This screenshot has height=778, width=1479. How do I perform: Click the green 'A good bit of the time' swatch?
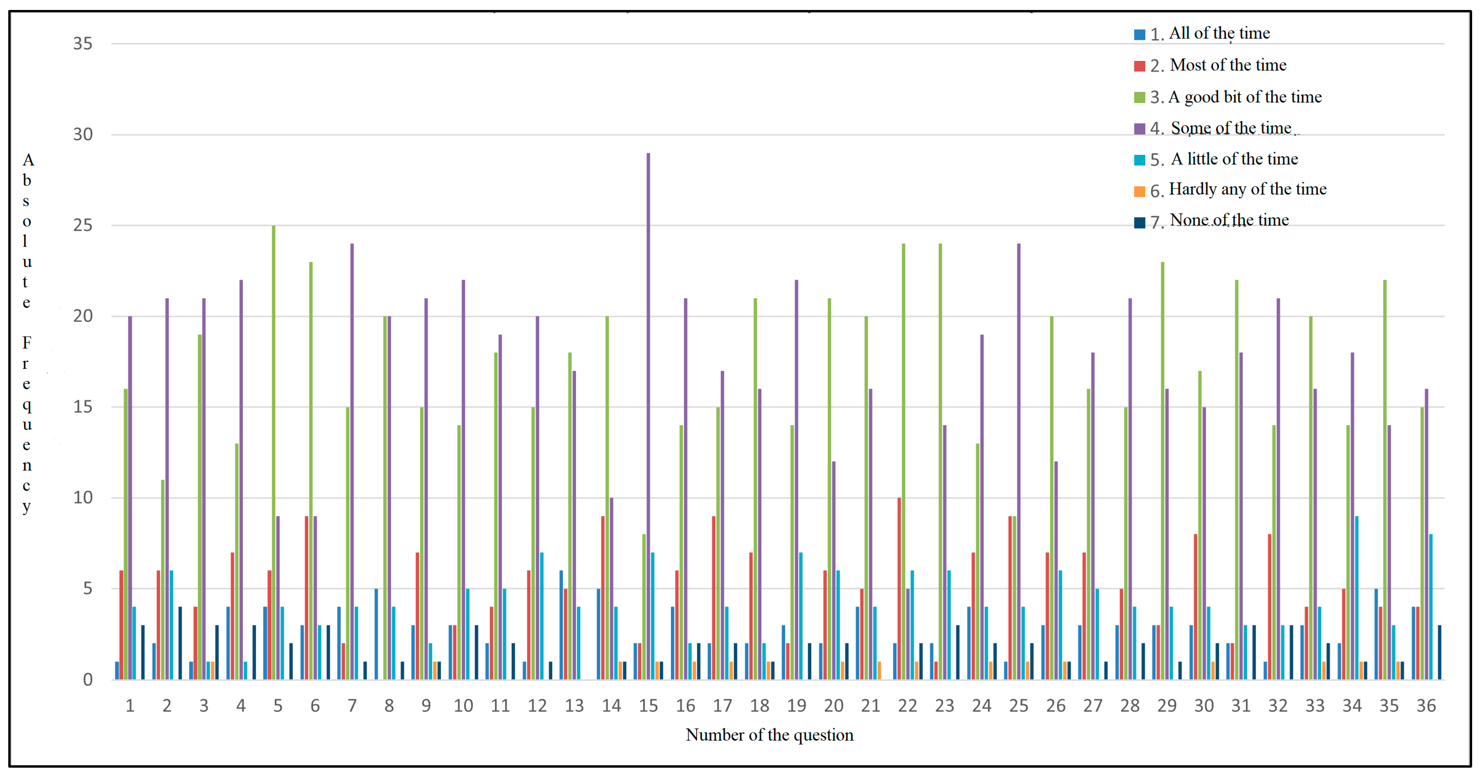pyautogui.click(x=1140, y=98)
